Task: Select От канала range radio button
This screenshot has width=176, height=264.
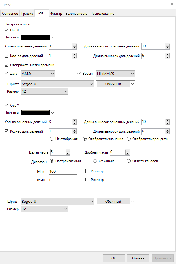Action: pyautogui.click(x=95, y=161)
